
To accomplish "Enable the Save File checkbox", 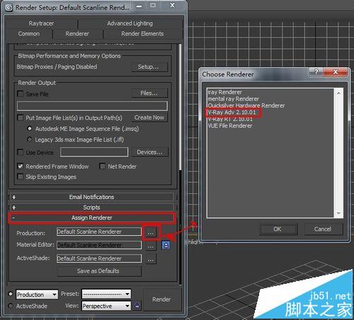I will pyautogui.click(x=21, y=94).
